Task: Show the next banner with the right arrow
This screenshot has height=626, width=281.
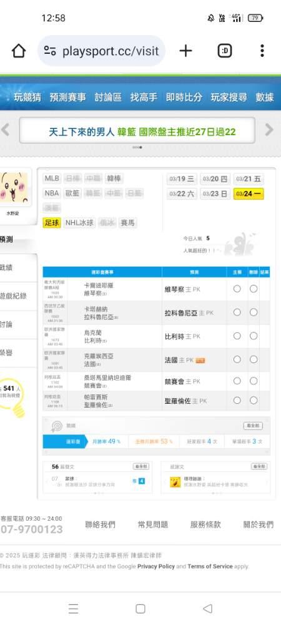Action: point(270,130)
